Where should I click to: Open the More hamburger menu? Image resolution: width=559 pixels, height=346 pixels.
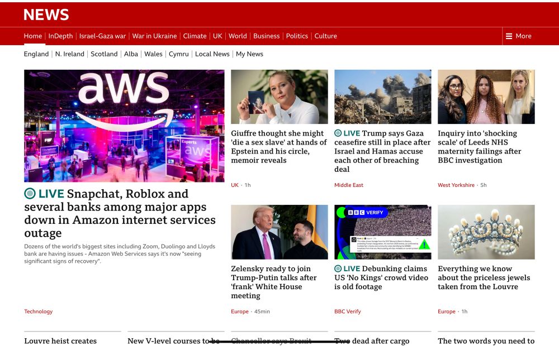click(x=520, y=36)
